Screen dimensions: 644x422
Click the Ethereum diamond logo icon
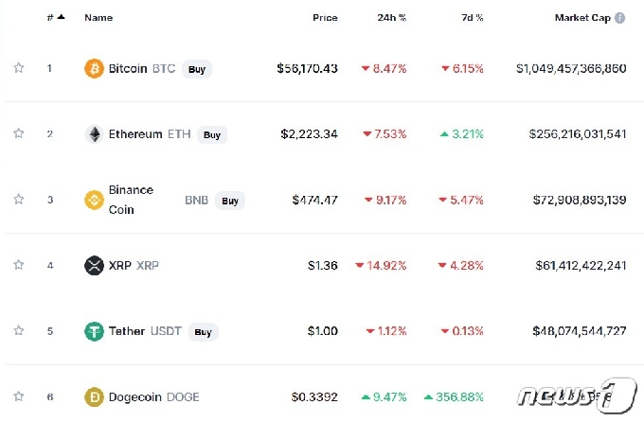coord(94,134)
